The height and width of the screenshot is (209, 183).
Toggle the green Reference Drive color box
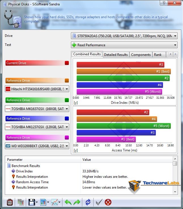coord(67,100)
